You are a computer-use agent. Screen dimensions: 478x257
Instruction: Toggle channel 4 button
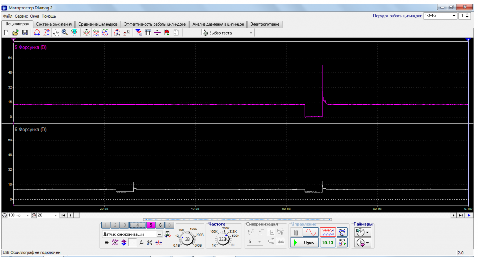[x=138, y=225]
